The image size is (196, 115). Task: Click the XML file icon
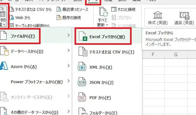point(82,67)
